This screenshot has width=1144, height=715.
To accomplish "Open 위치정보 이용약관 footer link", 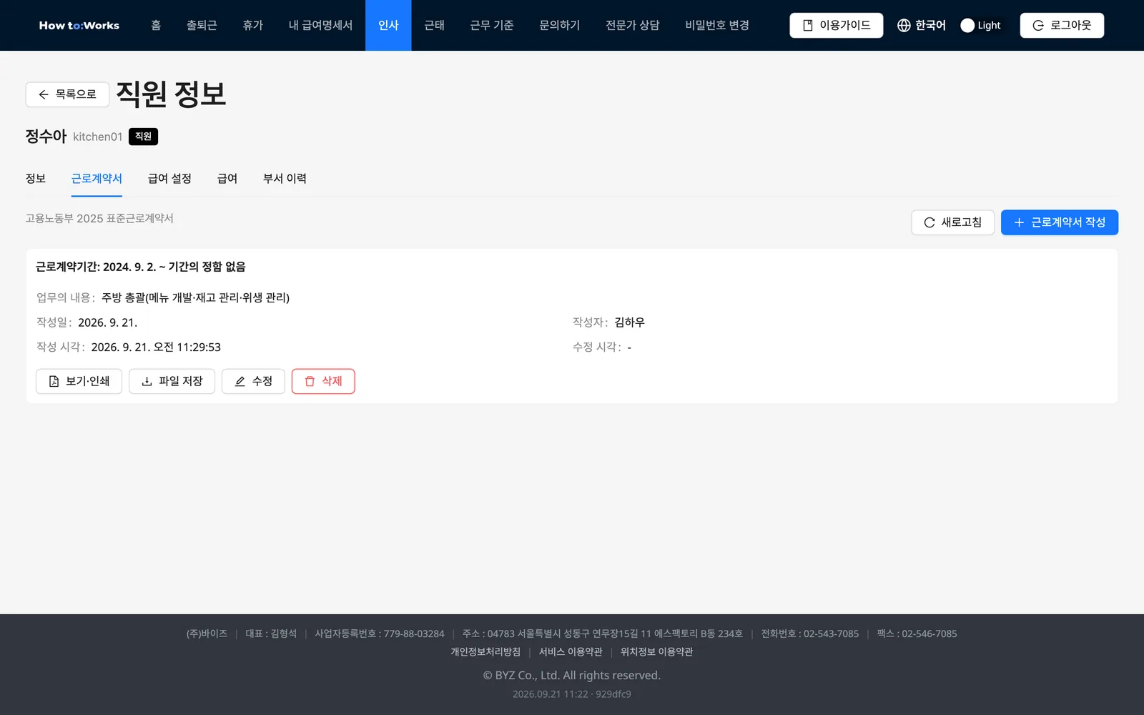I will coord(656,652).
